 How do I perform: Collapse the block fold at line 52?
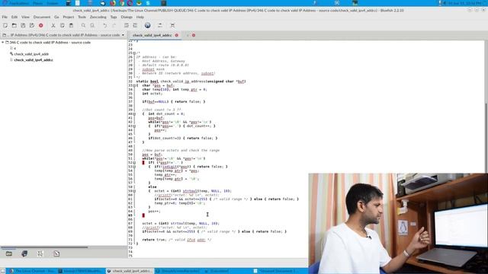(x=134, y=162)
